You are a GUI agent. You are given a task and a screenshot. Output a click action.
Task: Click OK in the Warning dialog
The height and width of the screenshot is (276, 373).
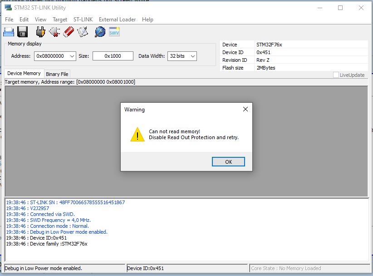[x=228, y=162]
